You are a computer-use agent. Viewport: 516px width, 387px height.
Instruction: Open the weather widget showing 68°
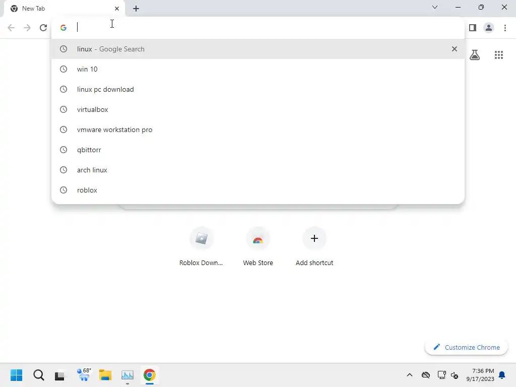pos(84,374)
